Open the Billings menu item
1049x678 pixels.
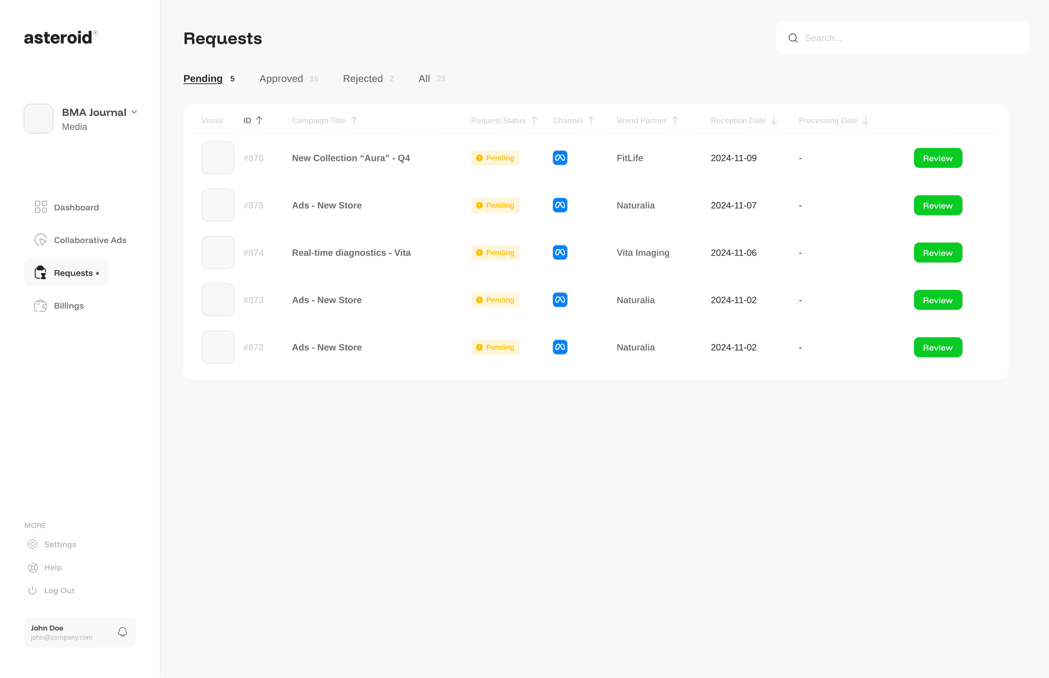(x=59, y=305)
